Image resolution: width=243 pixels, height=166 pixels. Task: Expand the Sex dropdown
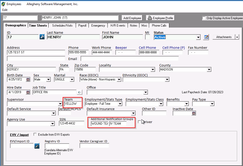[x=48, y=79]
